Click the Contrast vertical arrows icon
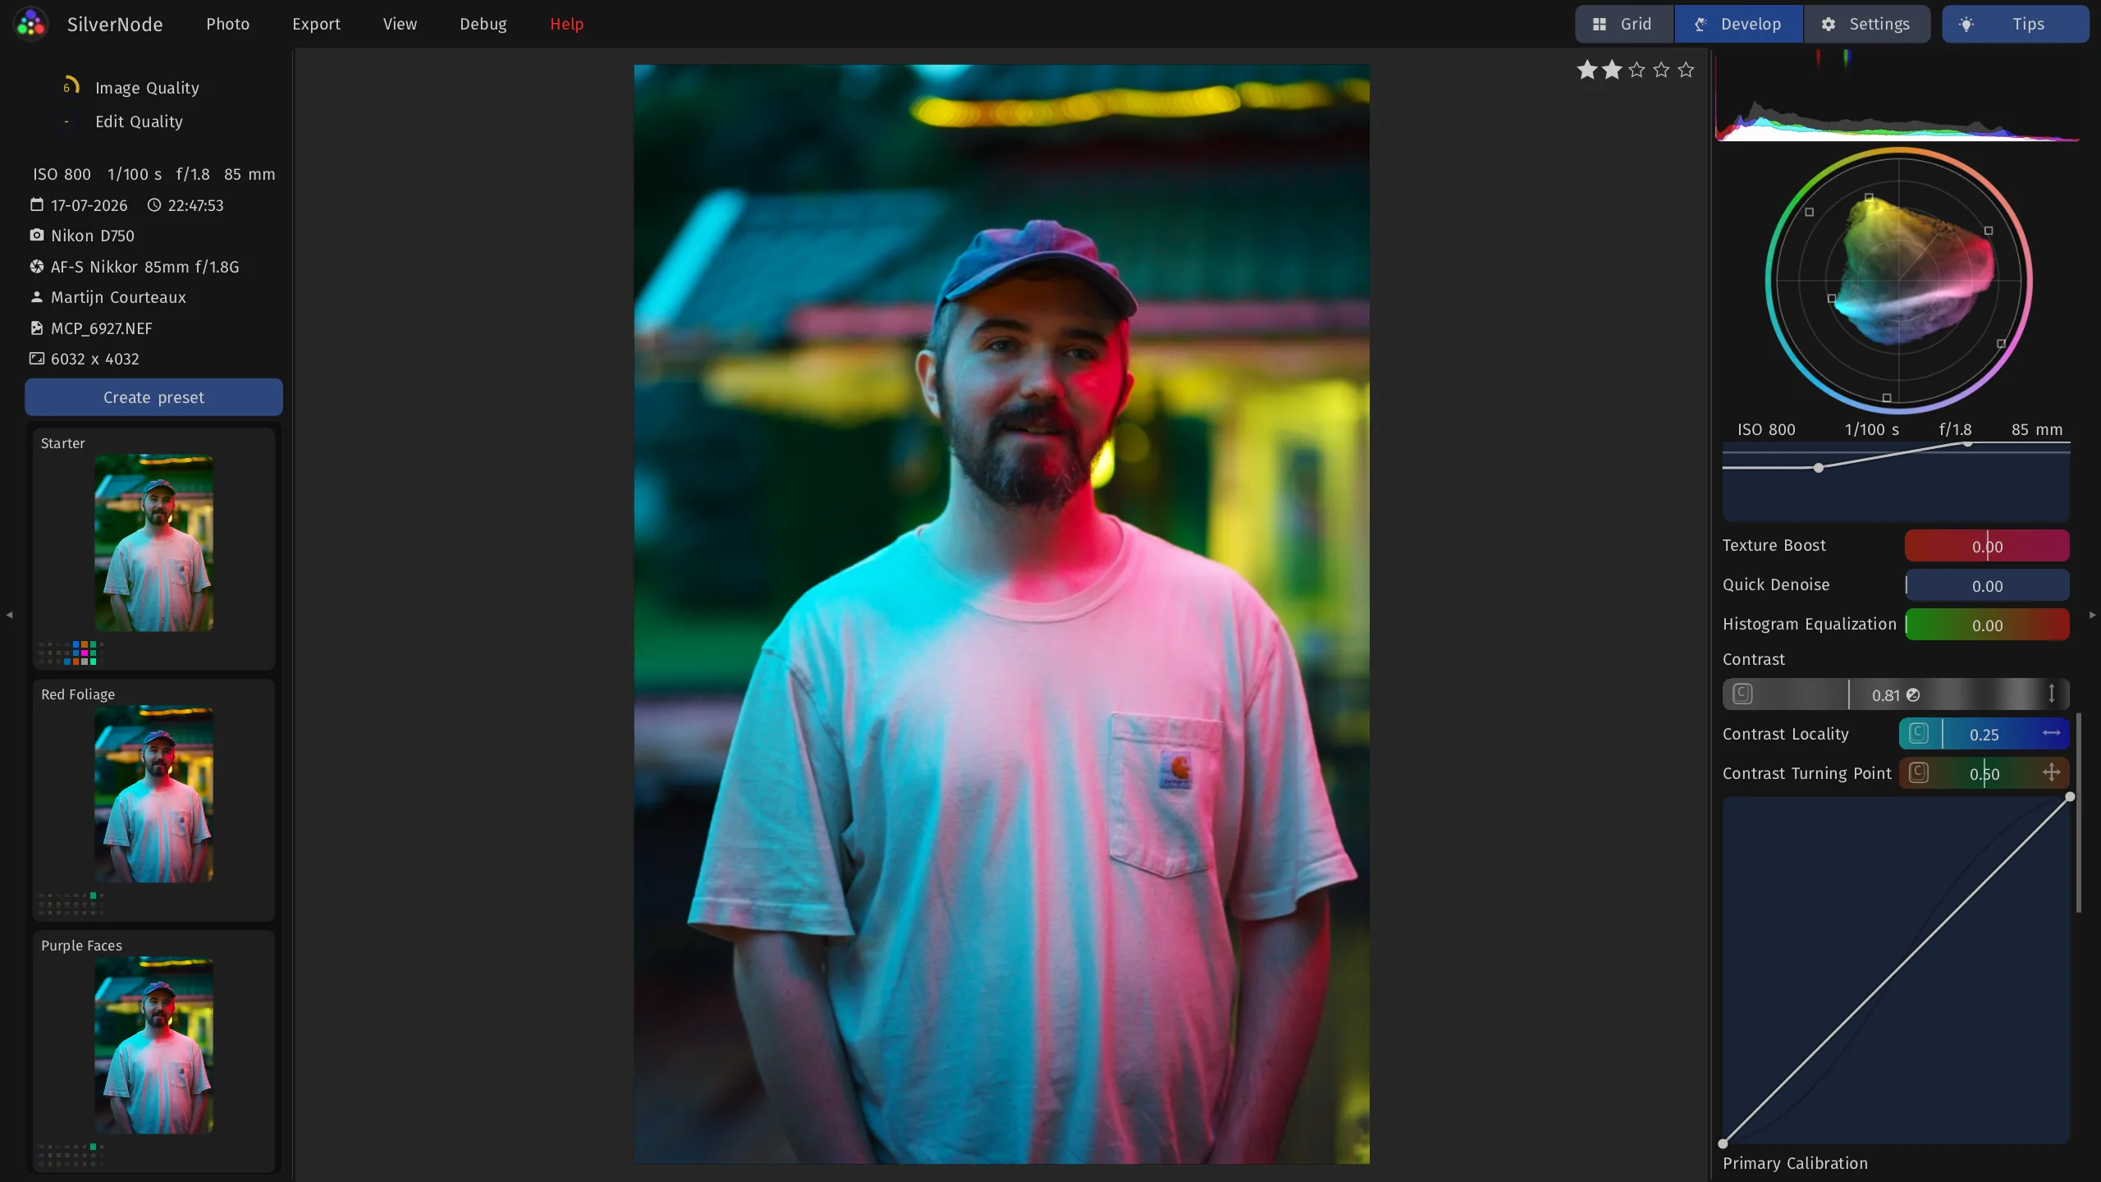 [2051, 694]
